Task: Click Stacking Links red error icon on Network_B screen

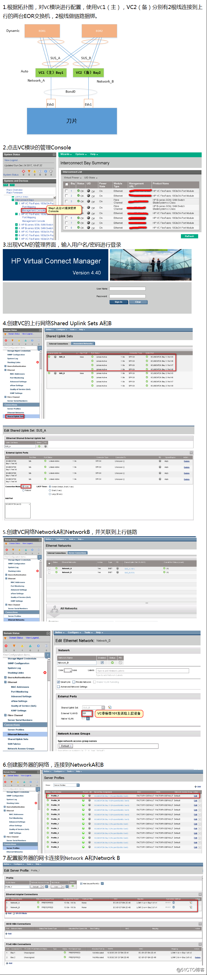Action: [x=45, y=673]
